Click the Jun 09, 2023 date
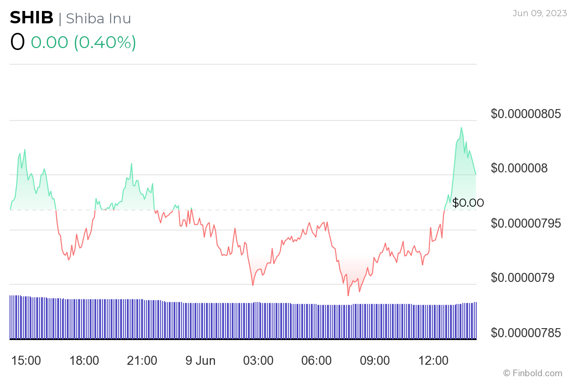Image resolution: width=572 pixels, height=381 pixels. point(540,13)
